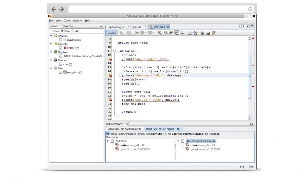Select the All issues radio button
299x181 pixels.
click(73, 31)
